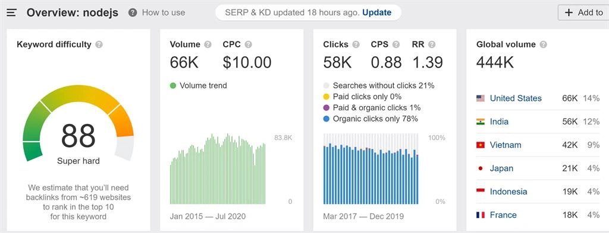609x233 pixels.
Task: Click the Mar 2017 — Dec 2019 date range
Action: pyautogui.click(x=363, y=216)
